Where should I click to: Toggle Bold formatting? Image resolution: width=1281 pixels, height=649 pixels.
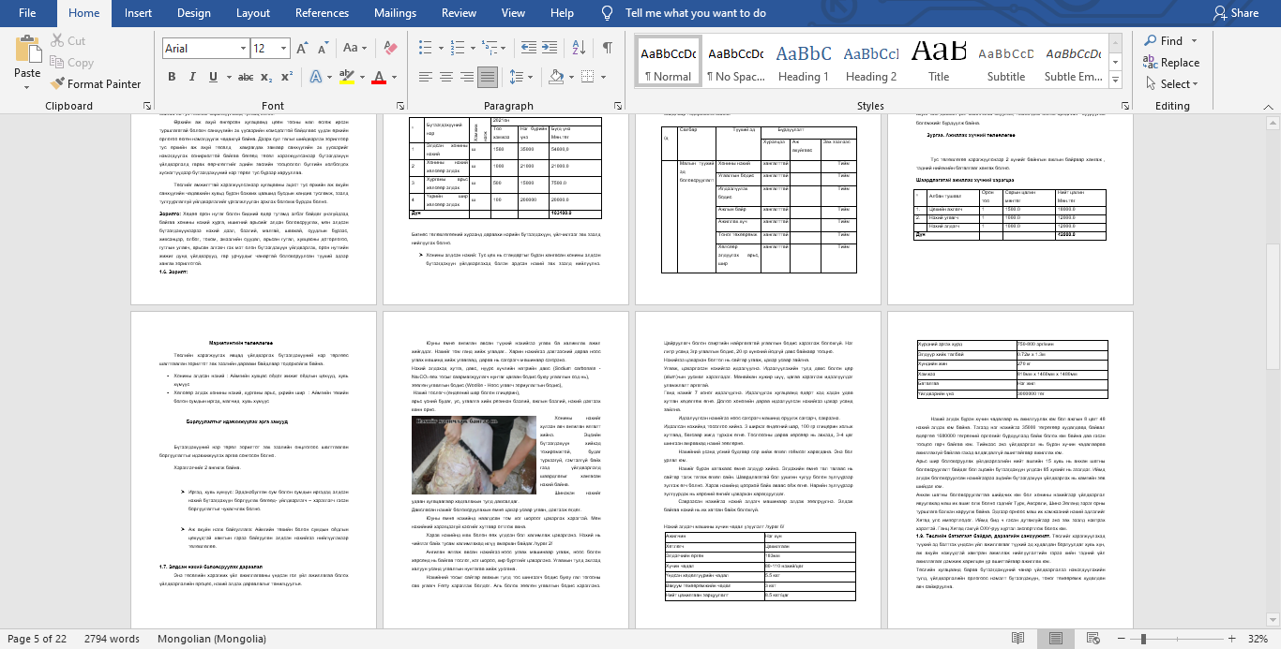(172, 77)
